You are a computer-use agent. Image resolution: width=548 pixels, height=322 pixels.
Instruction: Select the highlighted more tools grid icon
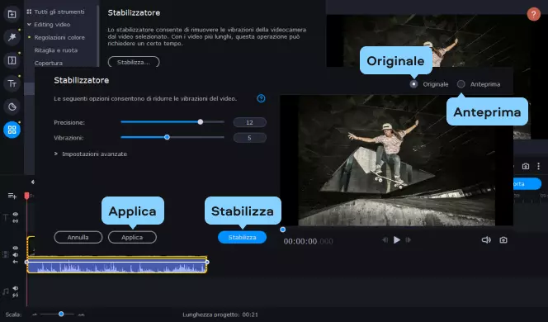12,130
